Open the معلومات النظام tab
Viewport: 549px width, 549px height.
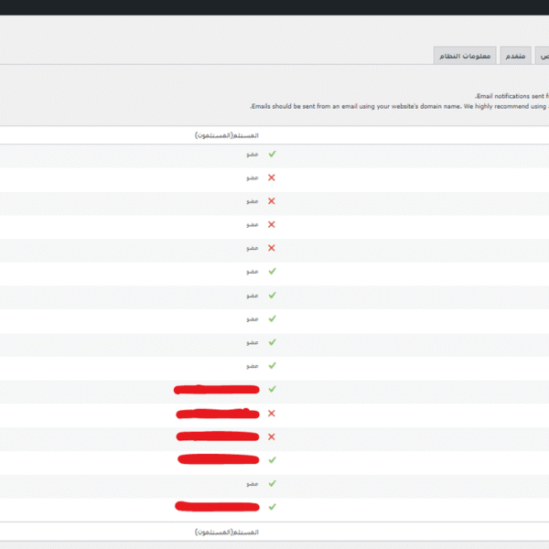click(x=465, y=56)
